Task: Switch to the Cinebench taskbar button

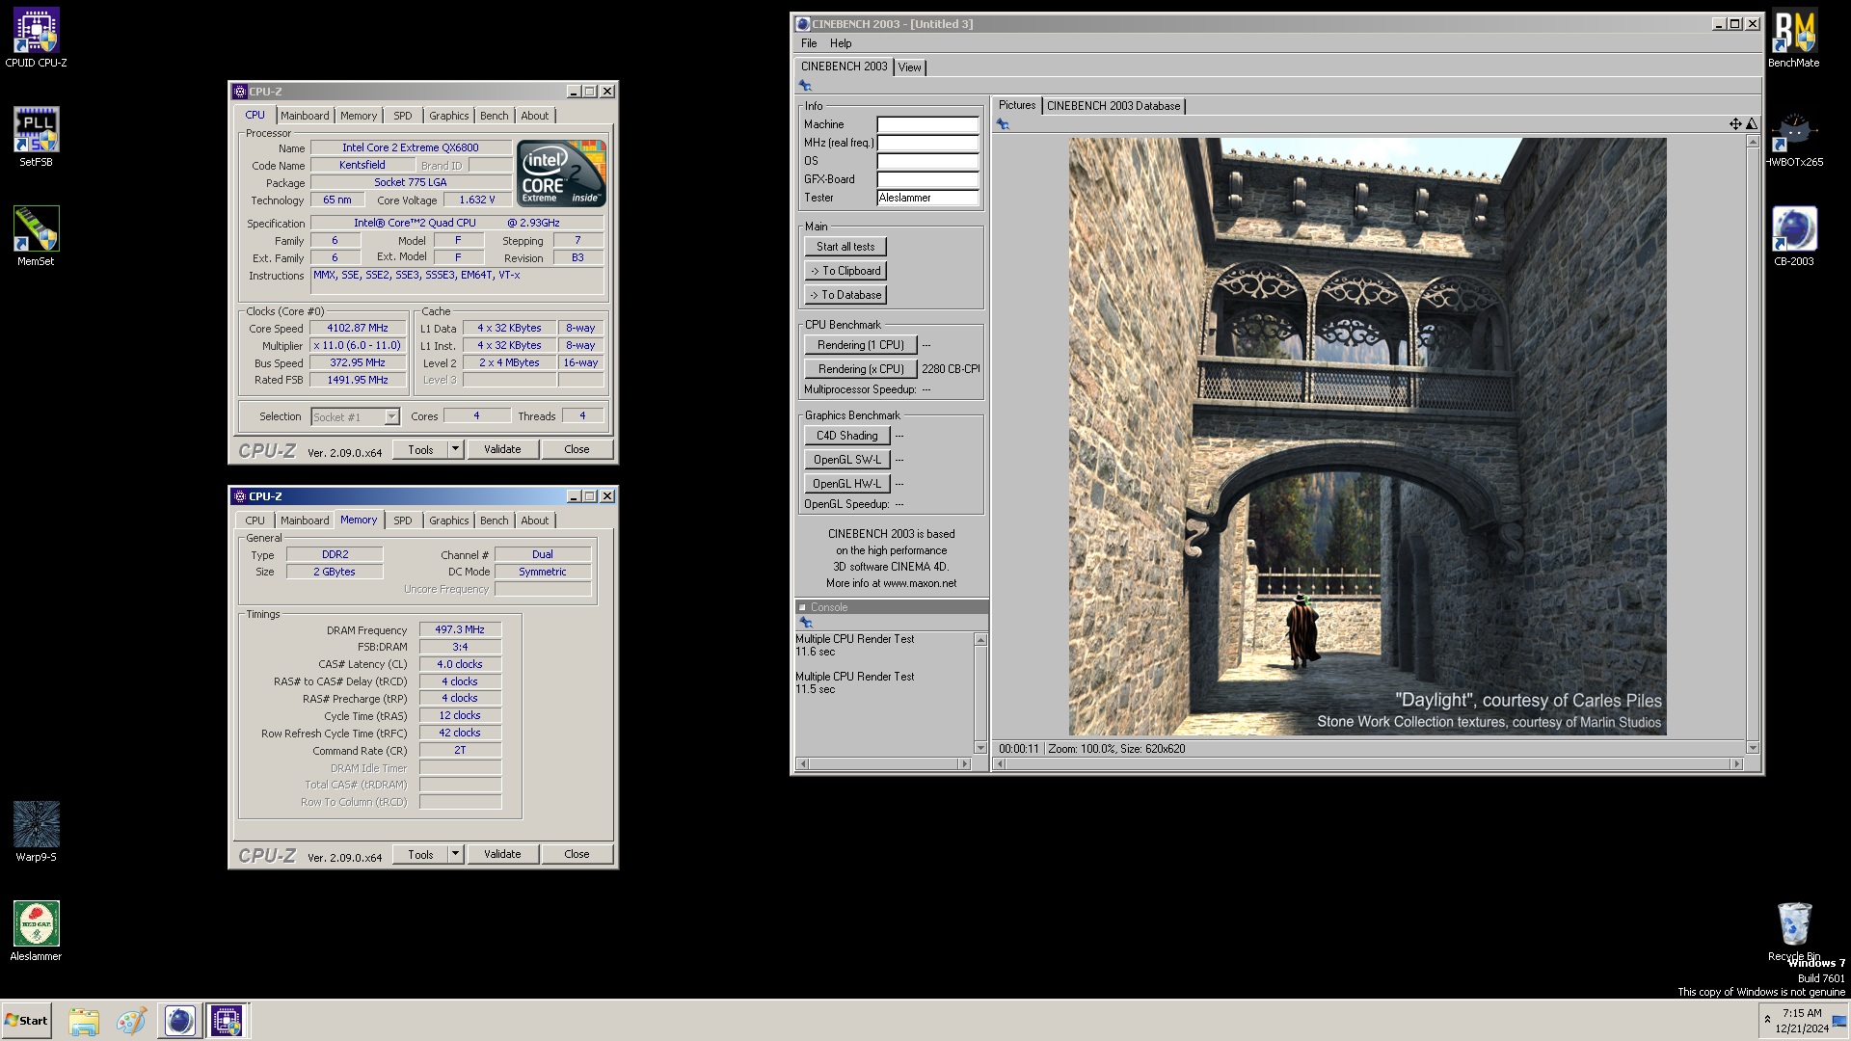Action: click(x=179, y=1021)
